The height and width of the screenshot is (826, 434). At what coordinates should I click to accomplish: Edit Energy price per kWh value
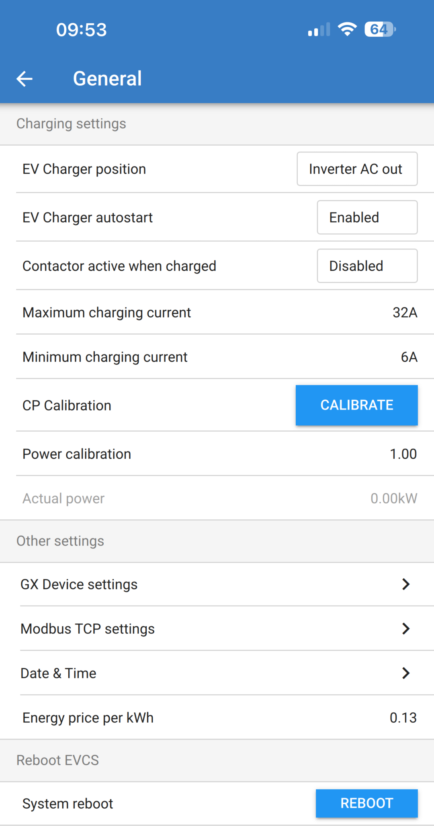(403, 718)
